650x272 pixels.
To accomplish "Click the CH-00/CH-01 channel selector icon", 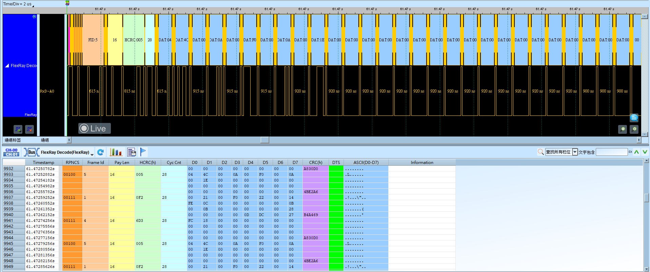I will click(x=12, y=152).
